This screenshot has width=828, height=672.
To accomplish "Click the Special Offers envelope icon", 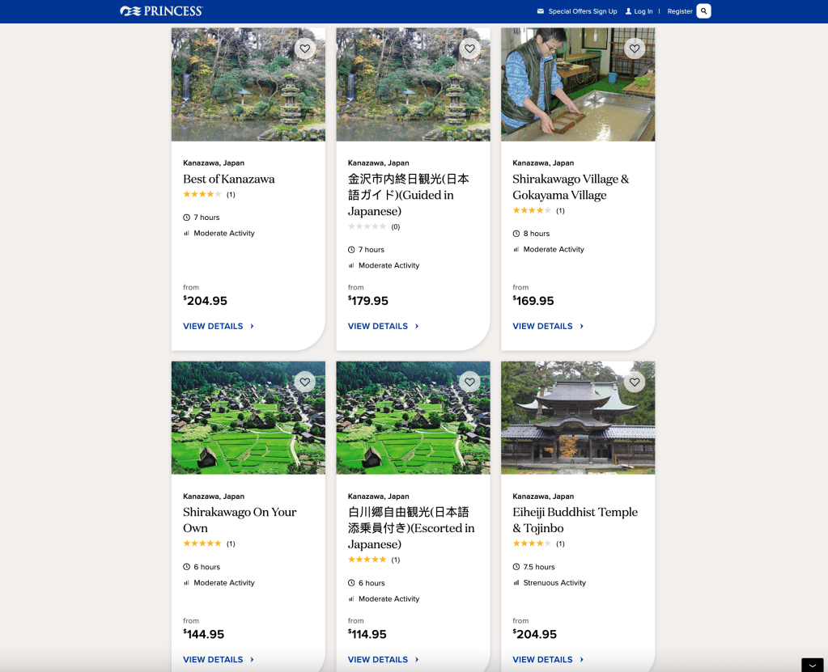I will click(541, 11).
